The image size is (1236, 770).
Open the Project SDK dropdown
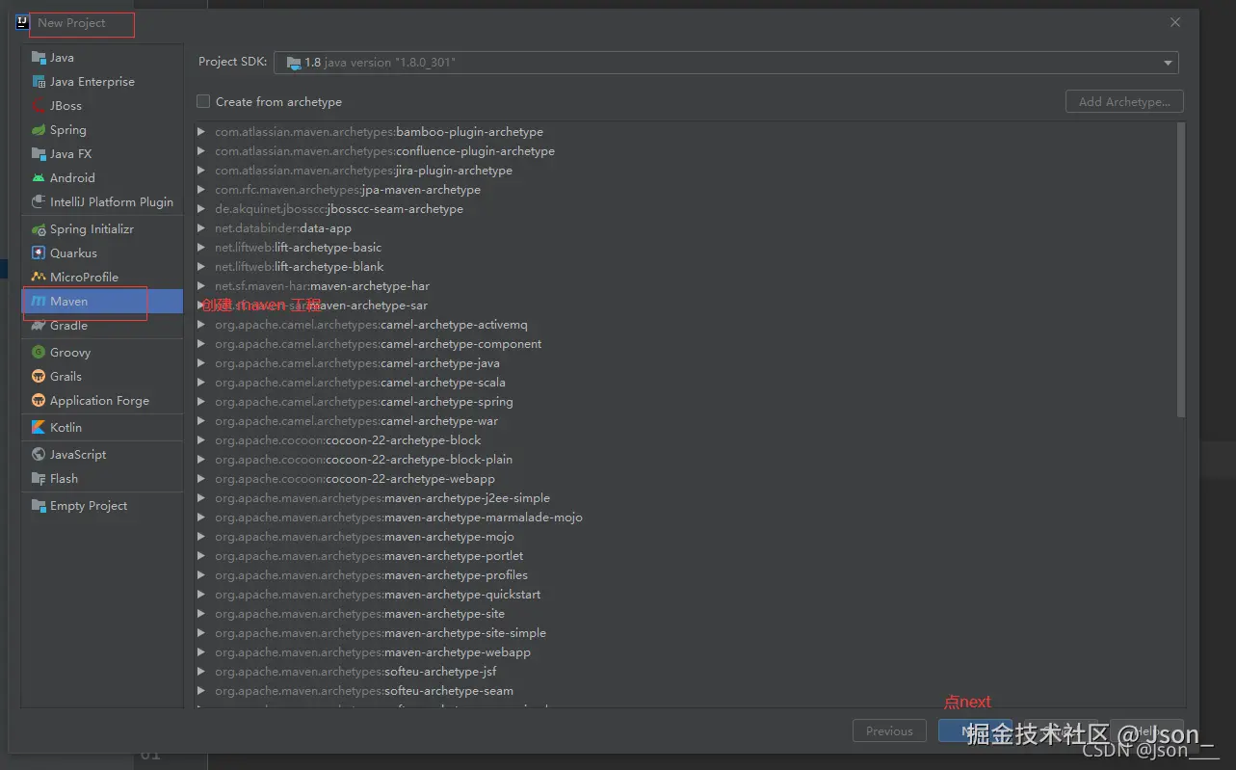pos(725,63)
